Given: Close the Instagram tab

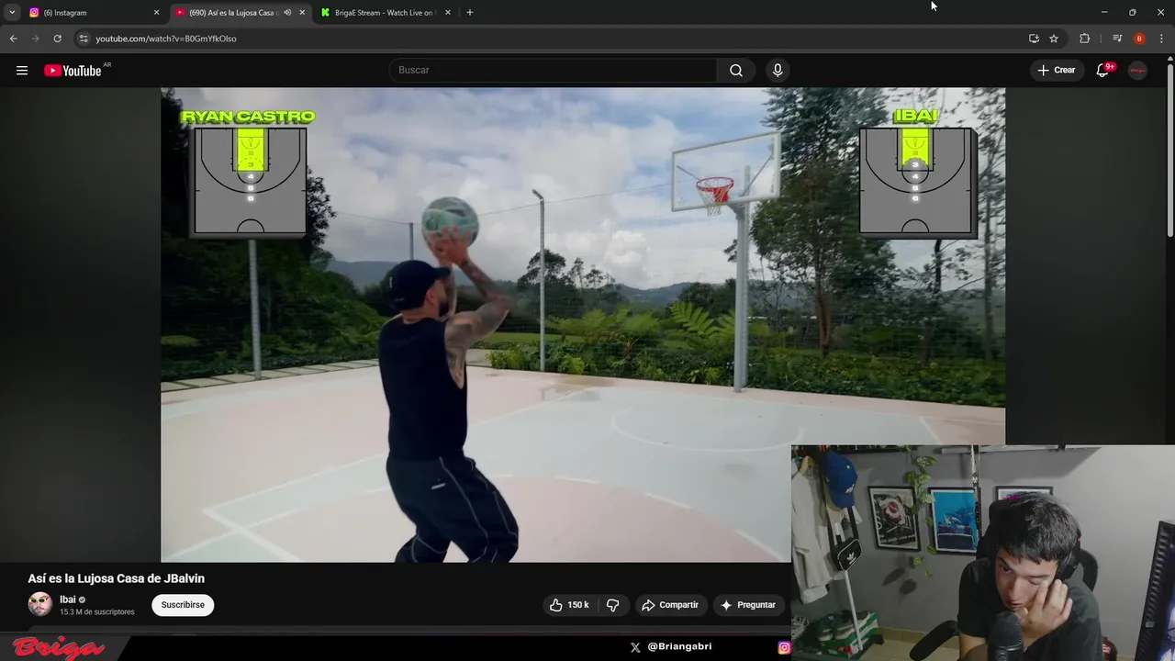Looking at the screenshot, I should [x=156, y=13].
